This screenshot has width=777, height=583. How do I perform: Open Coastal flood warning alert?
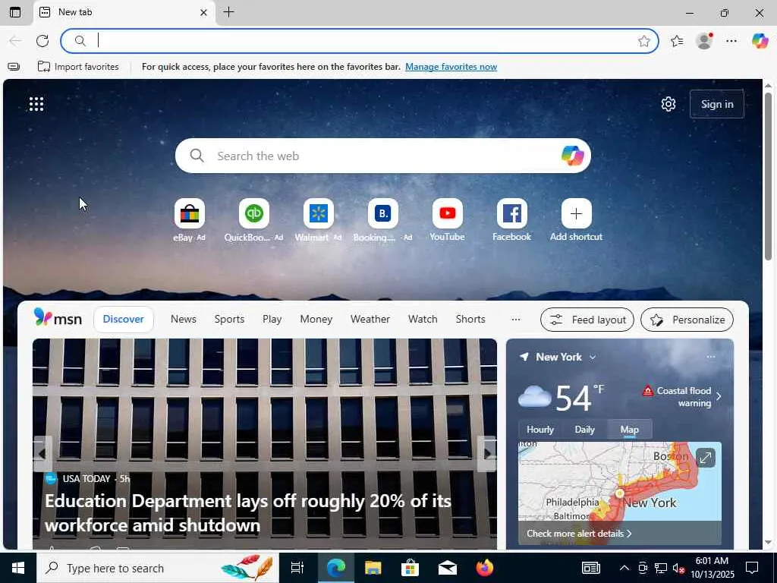click(x=682, y=396)
